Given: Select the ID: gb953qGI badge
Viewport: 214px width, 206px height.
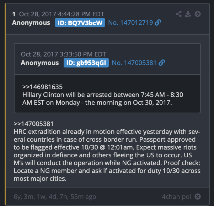Looking at the screenshot, I should (x=86, y=63).
